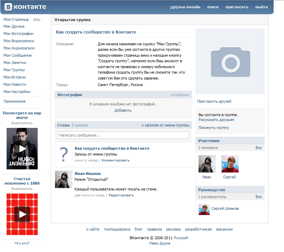Click the Написать сообщение input field
This screenshot has height=252, width=284.
coord(123,135)
